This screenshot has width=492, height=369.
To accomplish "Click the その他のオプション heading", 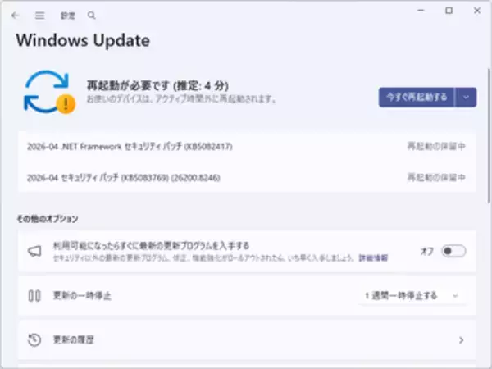I will pos(48,219).
